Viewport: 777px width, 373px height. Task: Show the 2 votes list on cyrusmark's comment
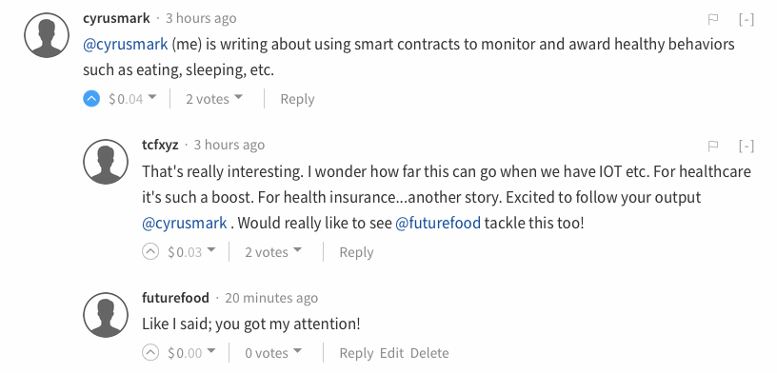[x=214, y=99]
